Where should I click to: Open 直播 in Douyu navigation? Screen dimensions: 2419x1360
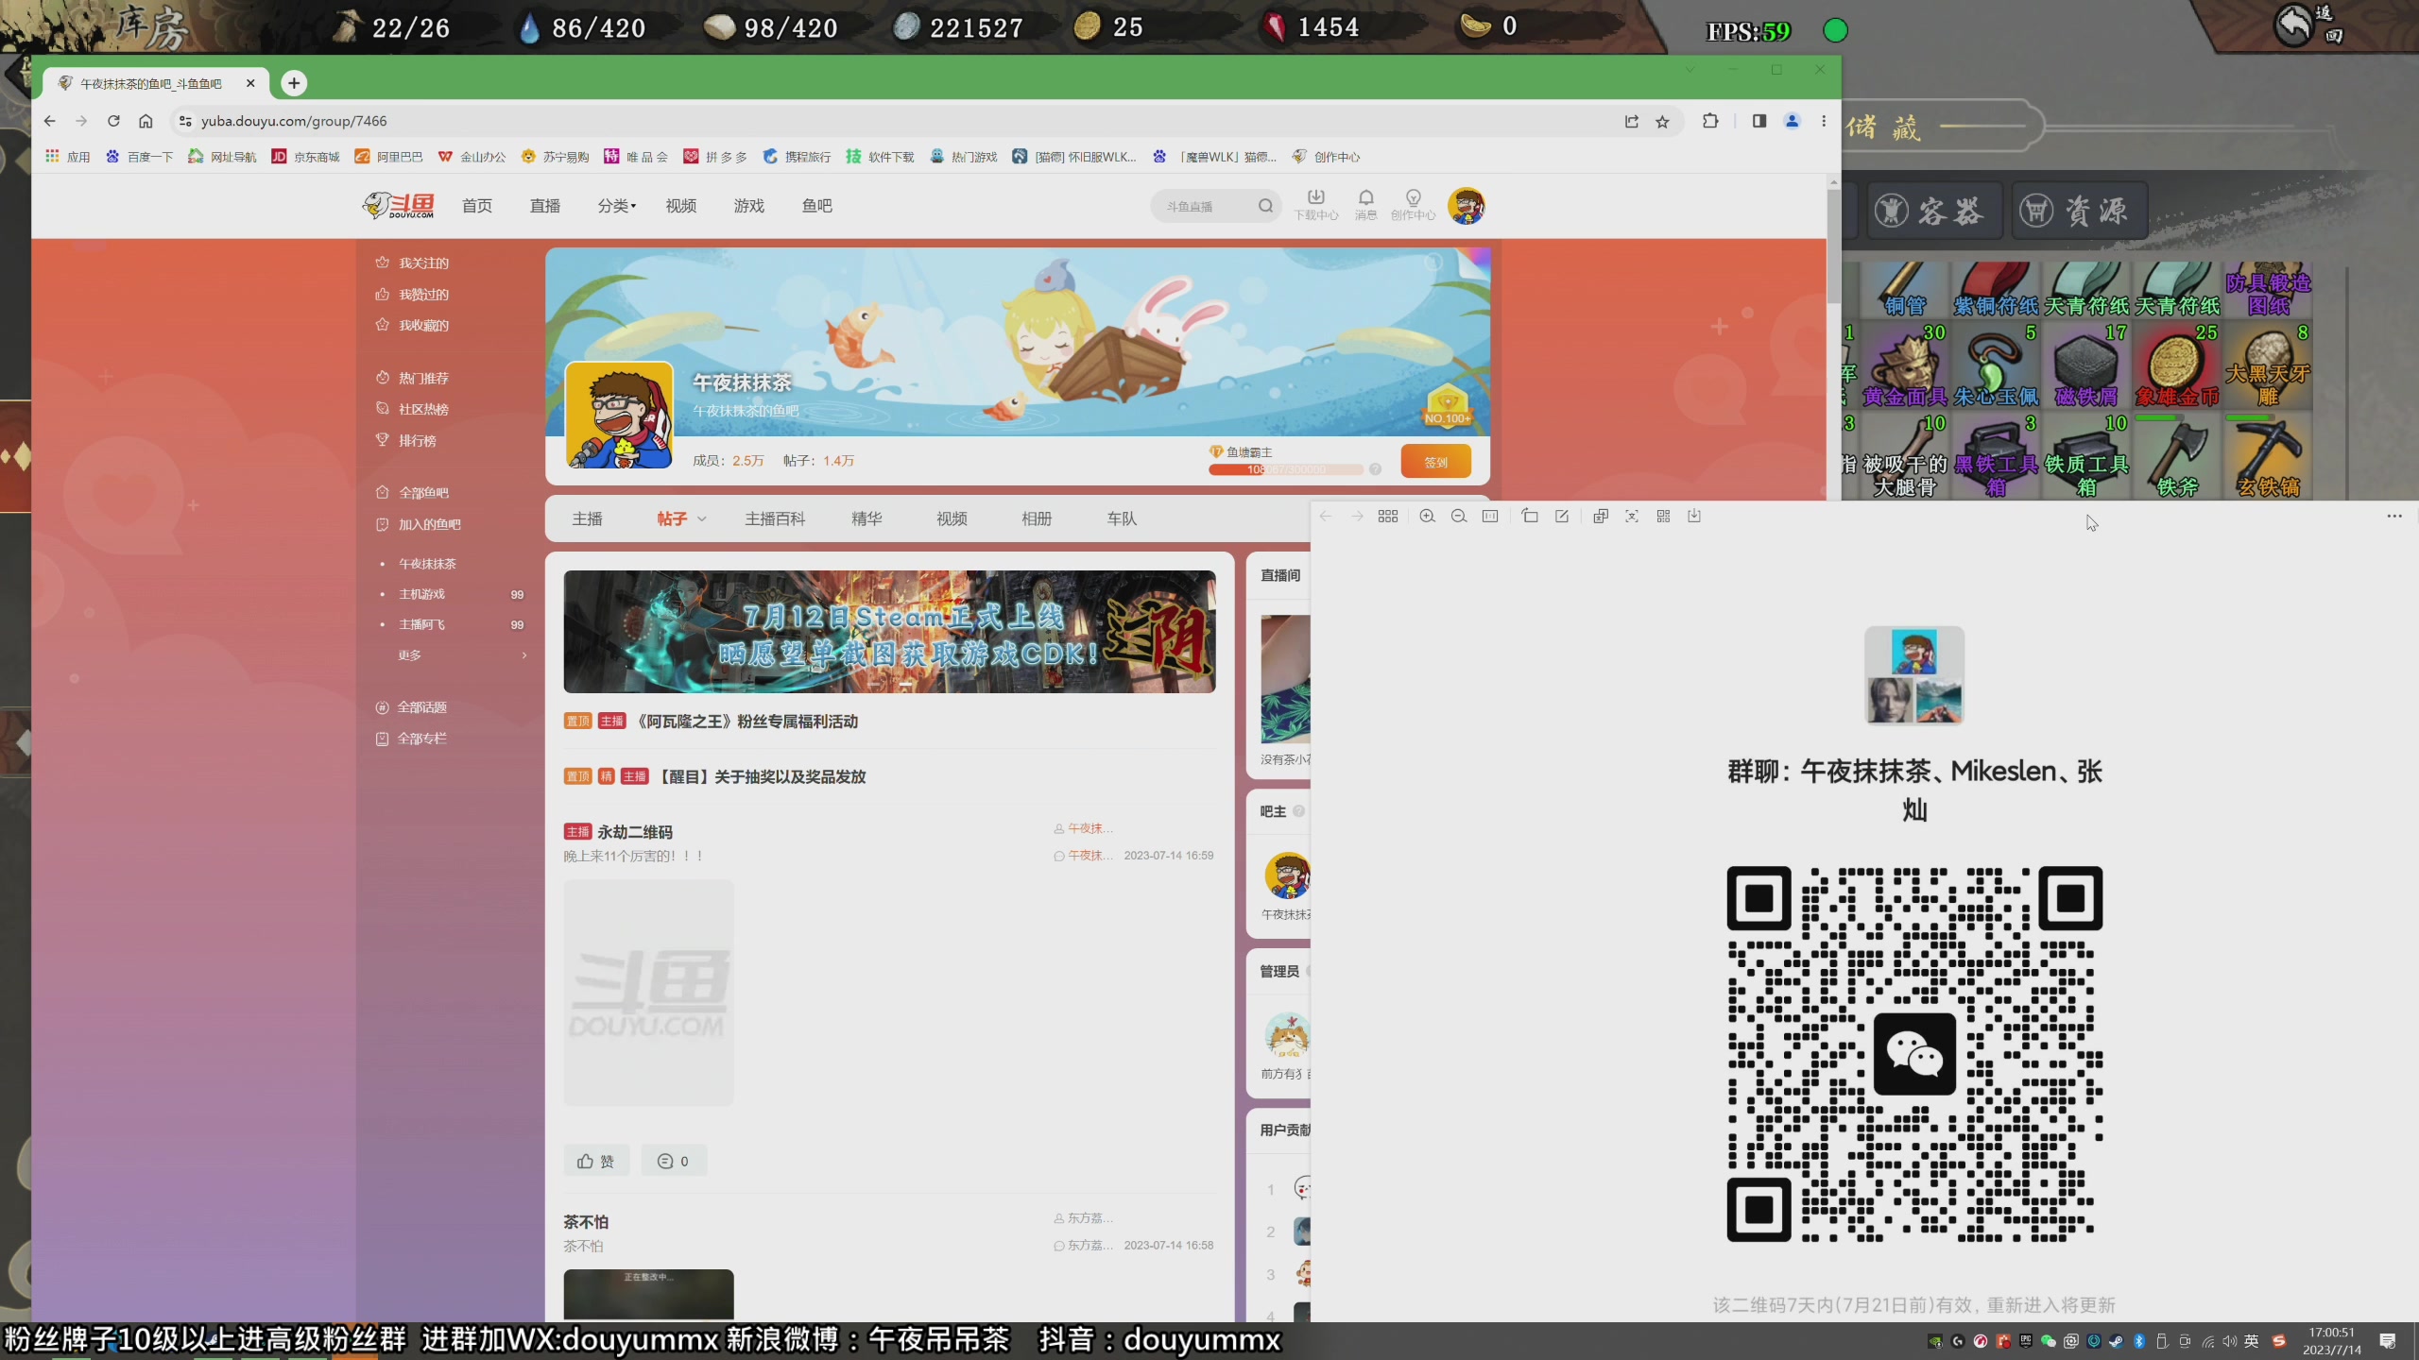pyautogui.click(x=545, y=206)
